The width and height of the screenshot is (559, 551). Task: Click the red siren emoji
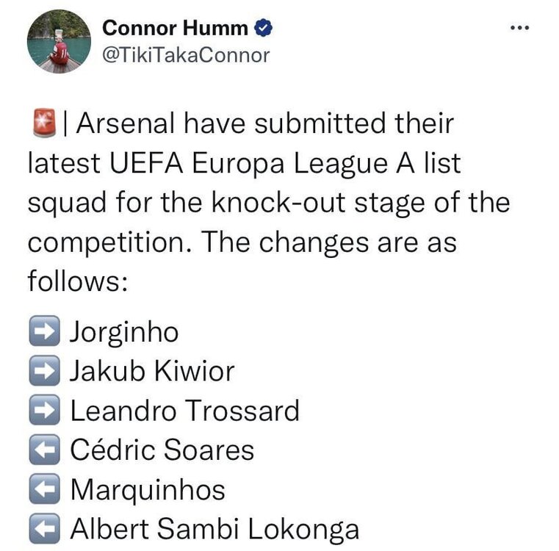(45, 124)
